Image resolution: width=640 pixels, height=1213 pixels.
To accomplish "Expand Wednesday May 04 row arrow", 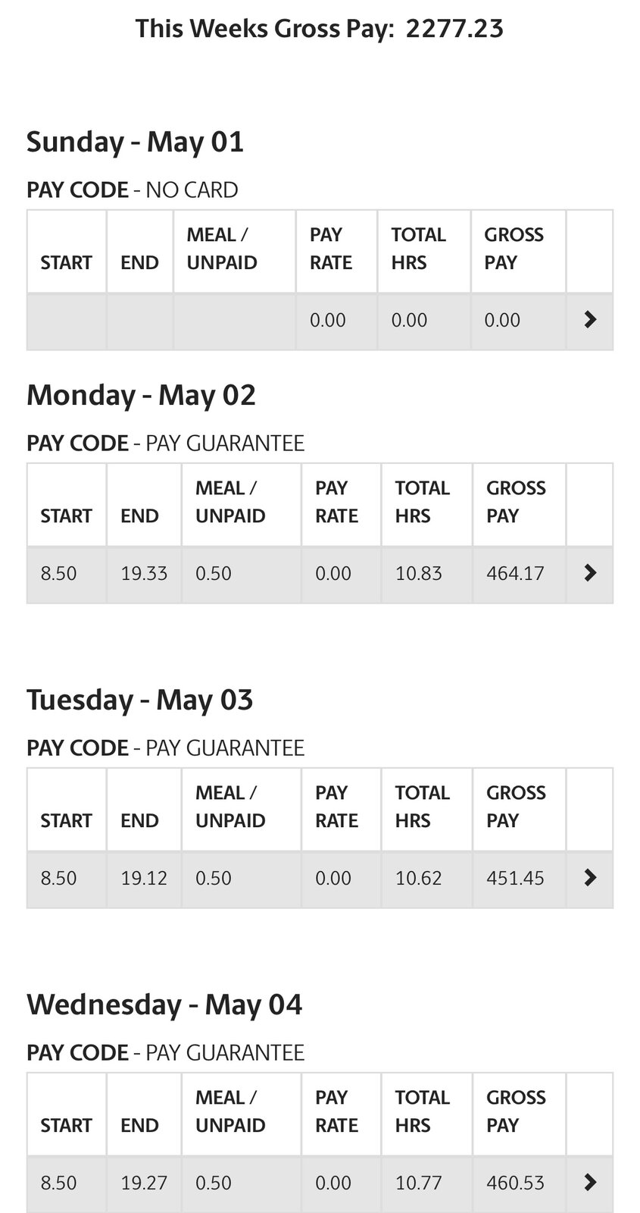I will [x=591, y=1183].
